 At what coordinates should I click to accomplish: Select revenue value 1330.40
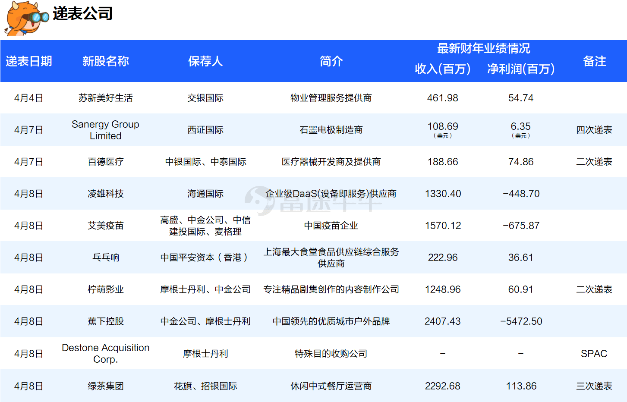point(443,194)
